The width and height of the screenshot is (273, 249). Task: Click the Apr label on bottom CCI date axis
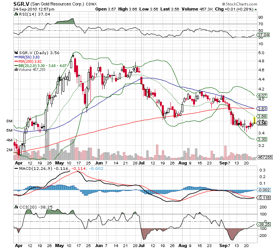19,245
